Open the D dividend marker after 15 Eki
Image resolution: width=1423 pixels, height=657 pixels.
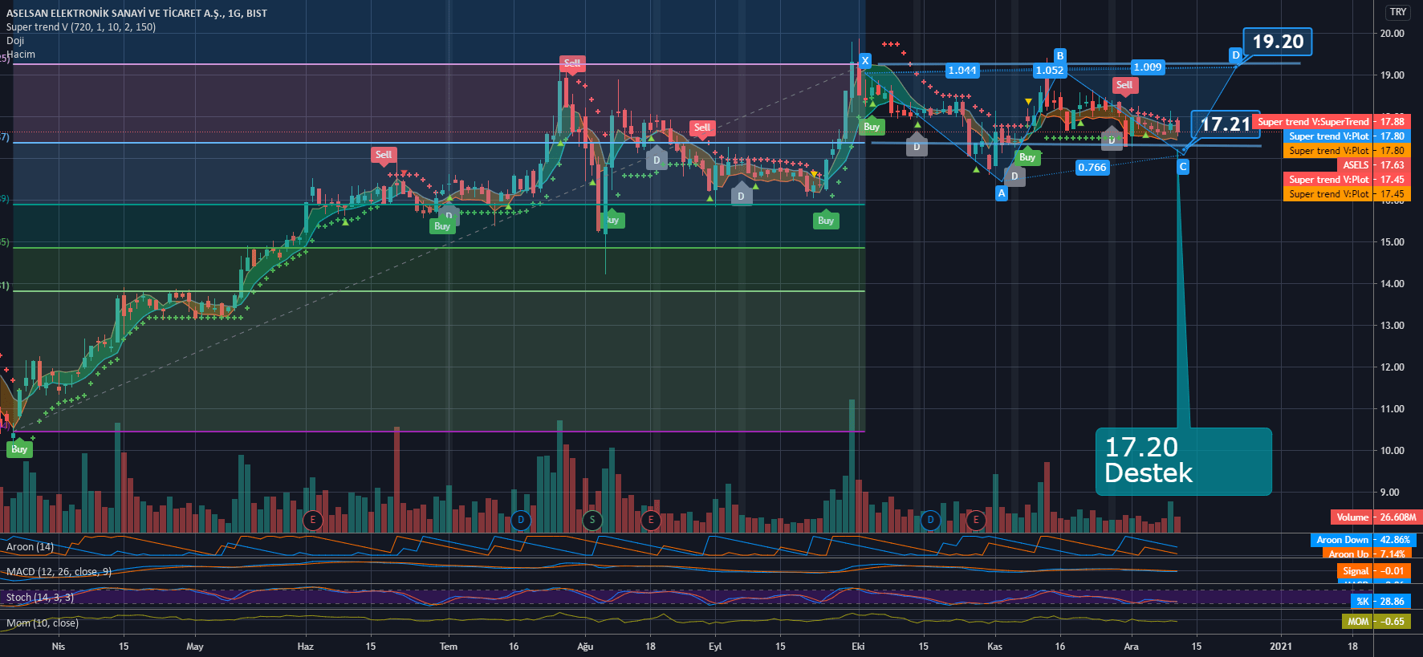pyautogui.click(x=930, y=520)
